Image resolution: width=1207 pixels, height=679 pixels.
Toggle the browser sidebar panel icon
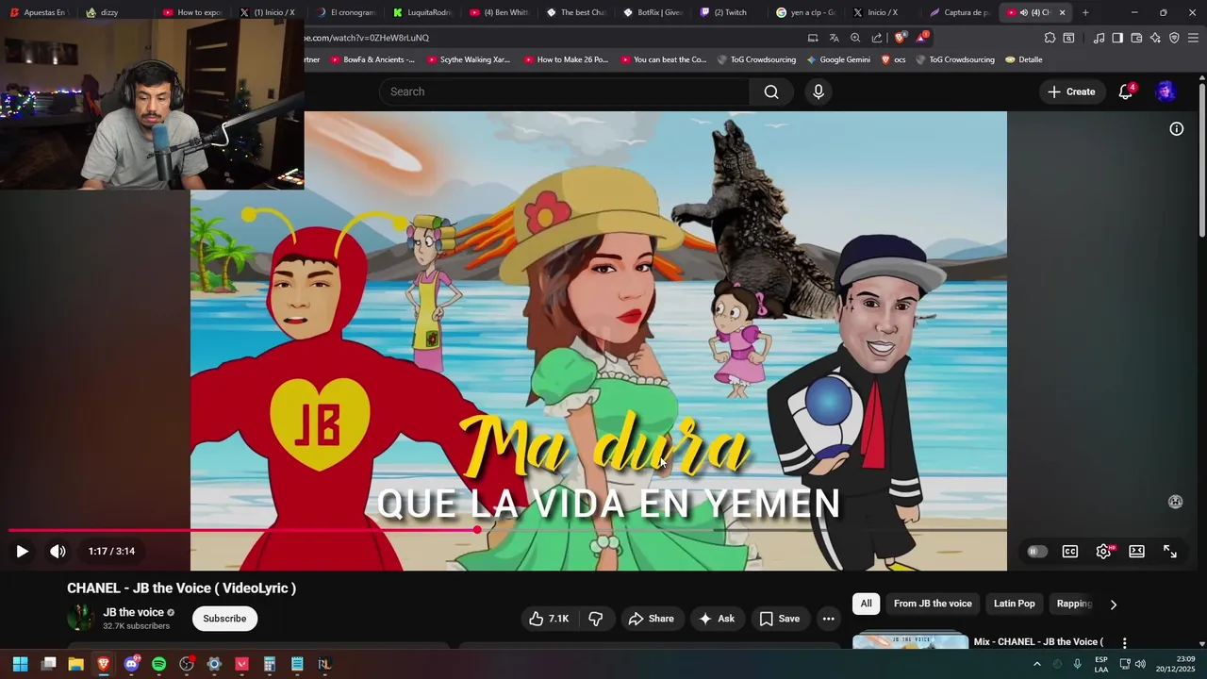point(1117,38)
